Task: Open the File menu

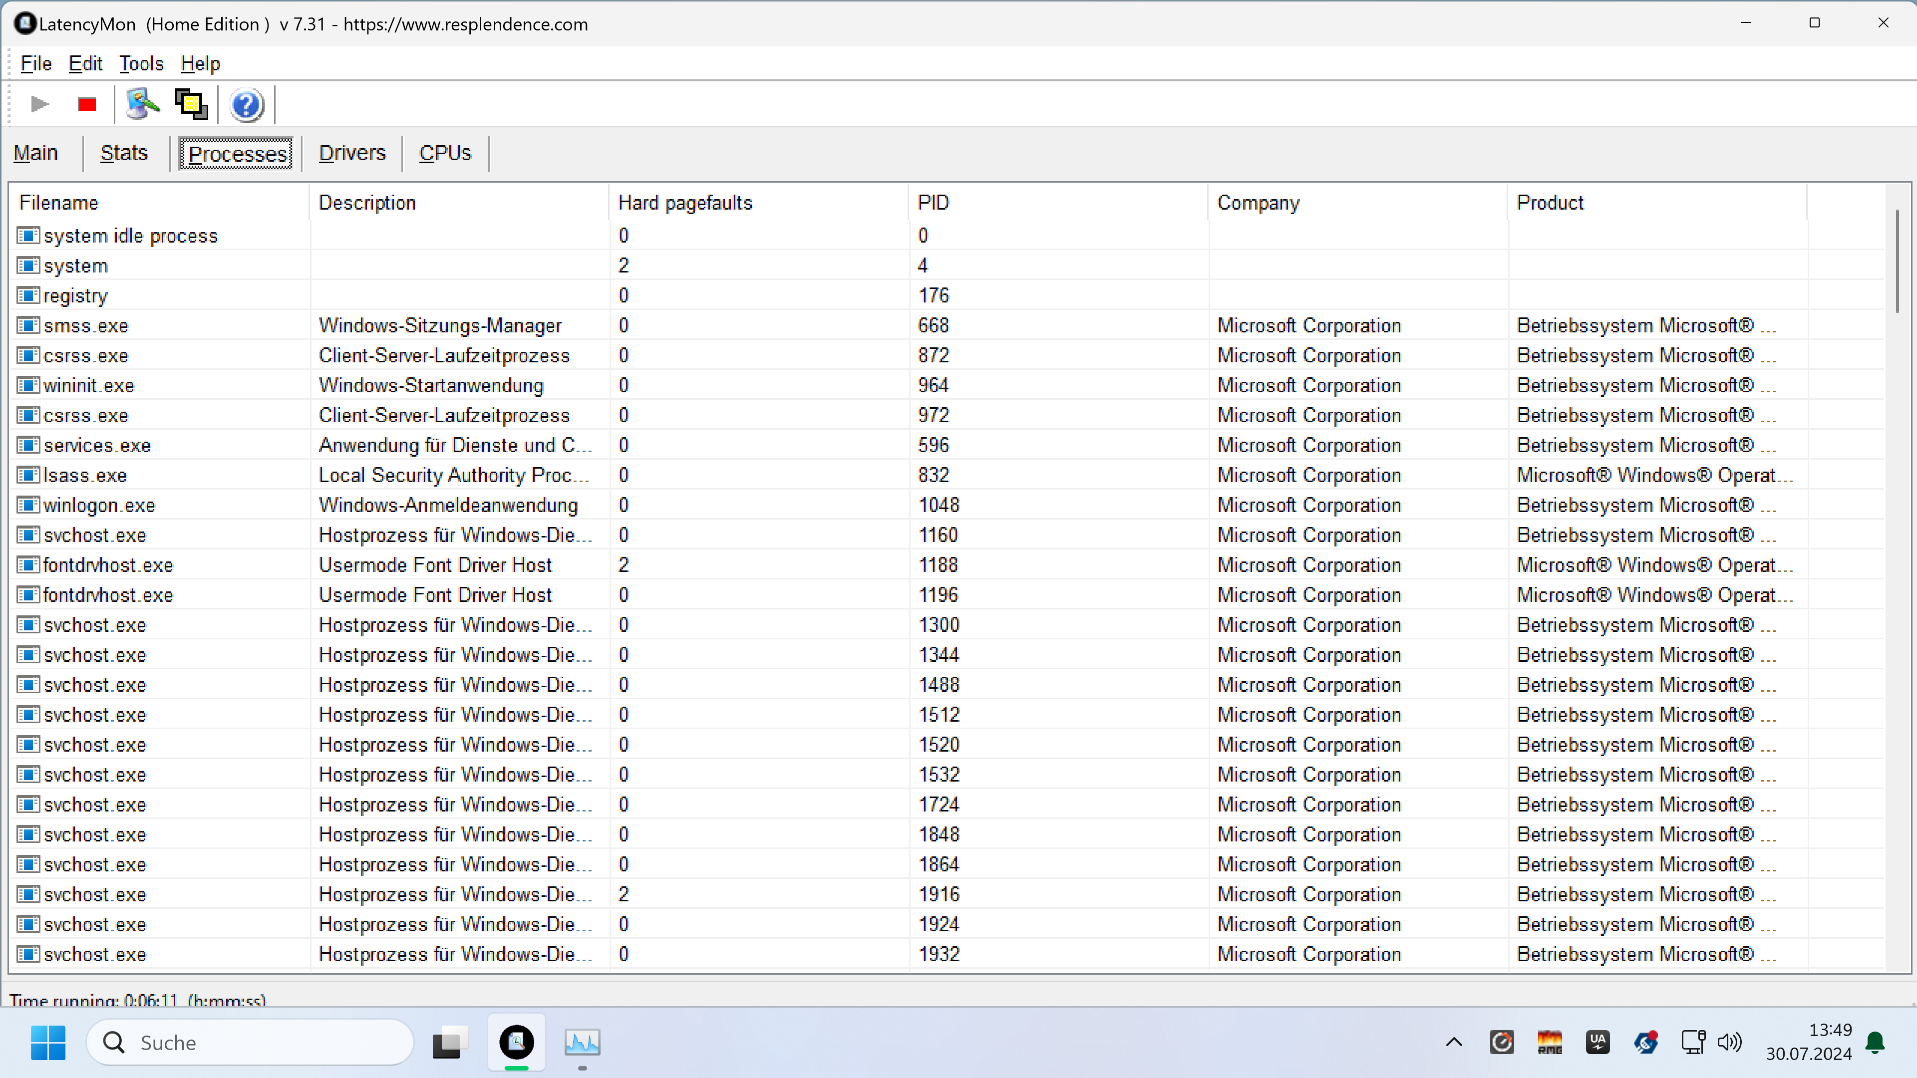Action: point(36,64)
